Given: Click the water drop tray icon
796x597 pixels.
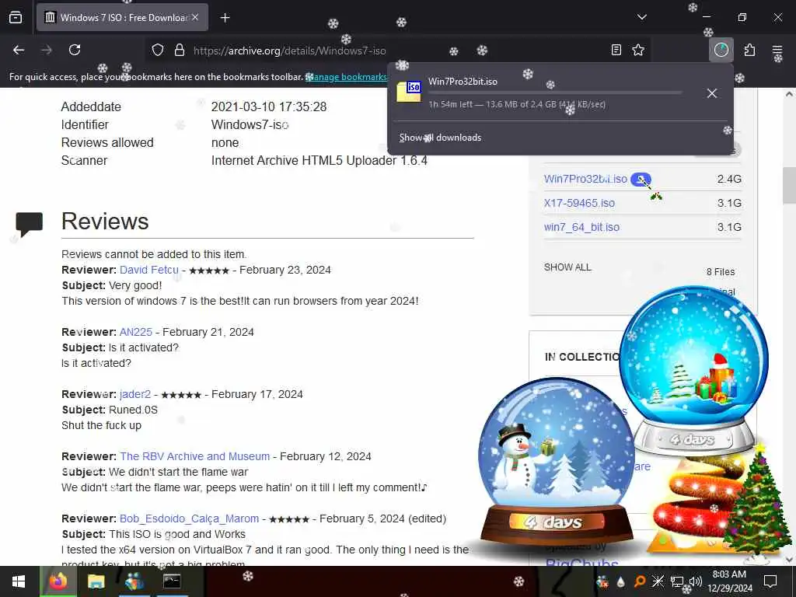Looking at the screenshot, I should point(620,582).
